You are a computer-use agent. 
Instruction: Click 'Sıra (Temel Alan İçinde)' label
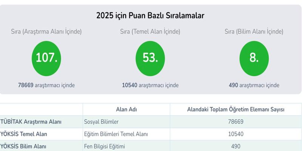point(150,32)
